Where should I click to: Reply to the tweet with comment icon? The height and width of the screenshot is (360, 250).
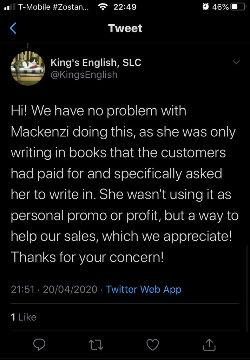tap(39, 344)
